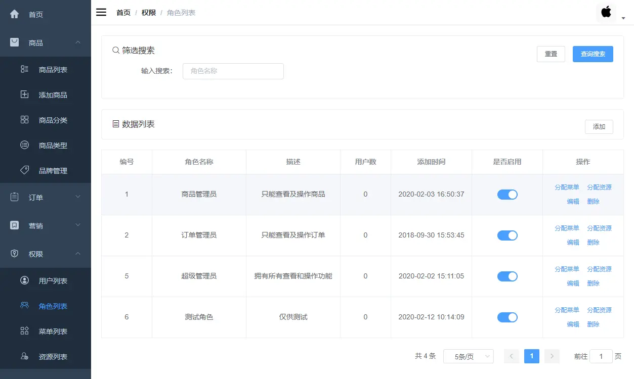Image resolution: width=634 pixels, height=379 pixels.
Task: Click the person-gear icon beside 资源列表
Action: 24,356
